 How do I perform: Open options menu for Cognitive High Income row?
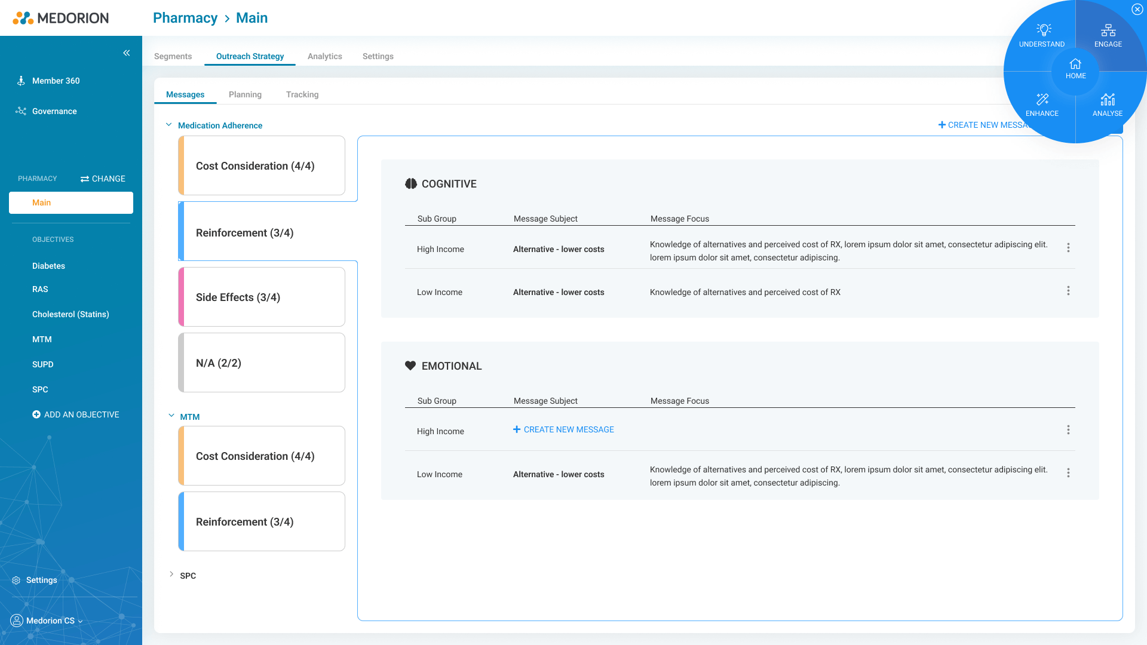click(x=1068, y=248)
